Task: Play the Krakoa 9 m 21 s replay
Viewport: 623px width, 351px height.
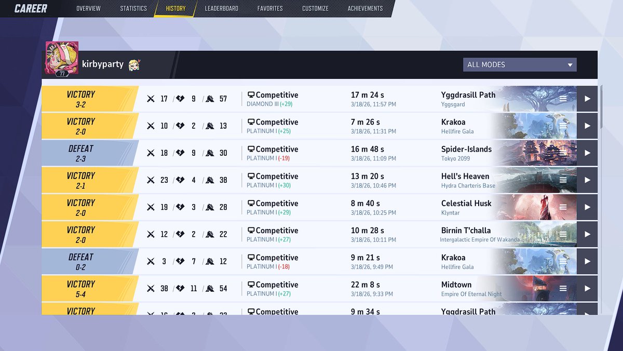Action: [x=587, y=261]
